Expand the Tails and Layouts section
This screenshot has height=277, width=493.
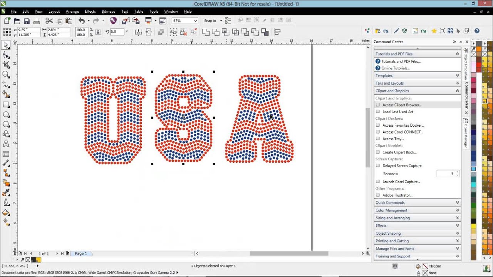458,83
